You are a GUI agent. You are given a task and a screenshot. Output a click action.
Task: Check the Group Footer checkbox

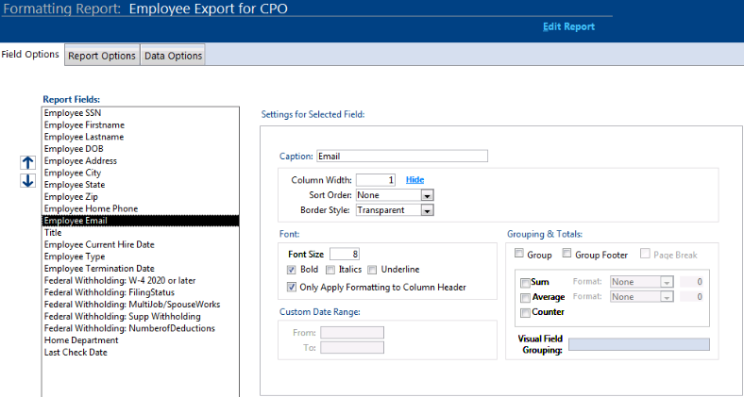click(x=566, y=254)
